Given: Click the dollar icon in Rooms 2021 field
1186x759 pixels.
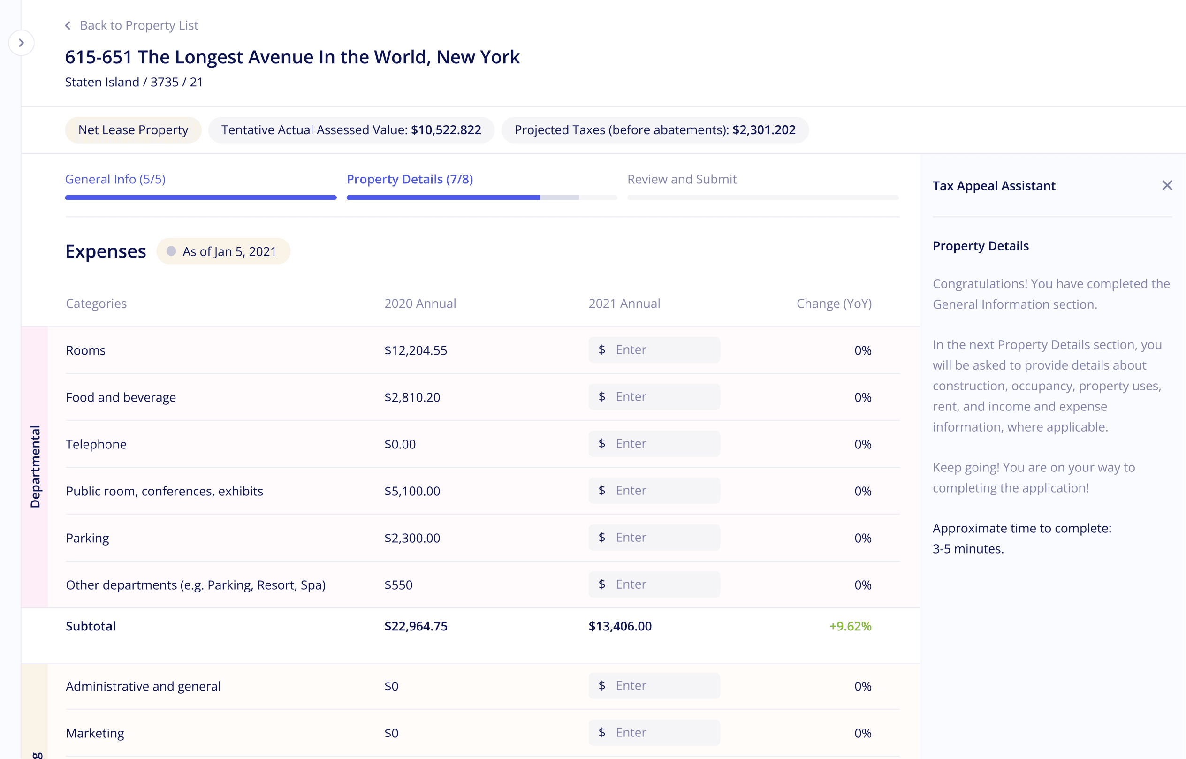Looking at the screenshot, I should coord(602,349).
